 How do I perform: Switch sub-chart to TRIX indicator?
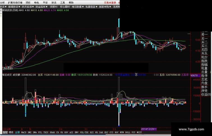pos(46,132)
